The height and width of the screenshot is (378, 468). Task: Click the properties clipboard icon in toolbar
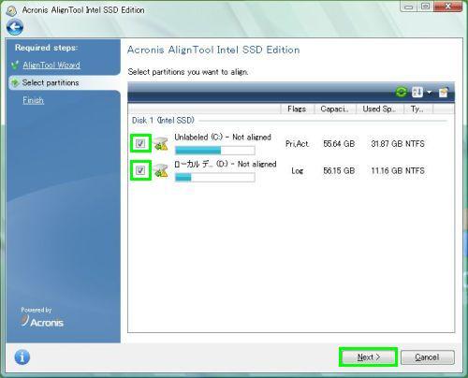click(444, 92)
